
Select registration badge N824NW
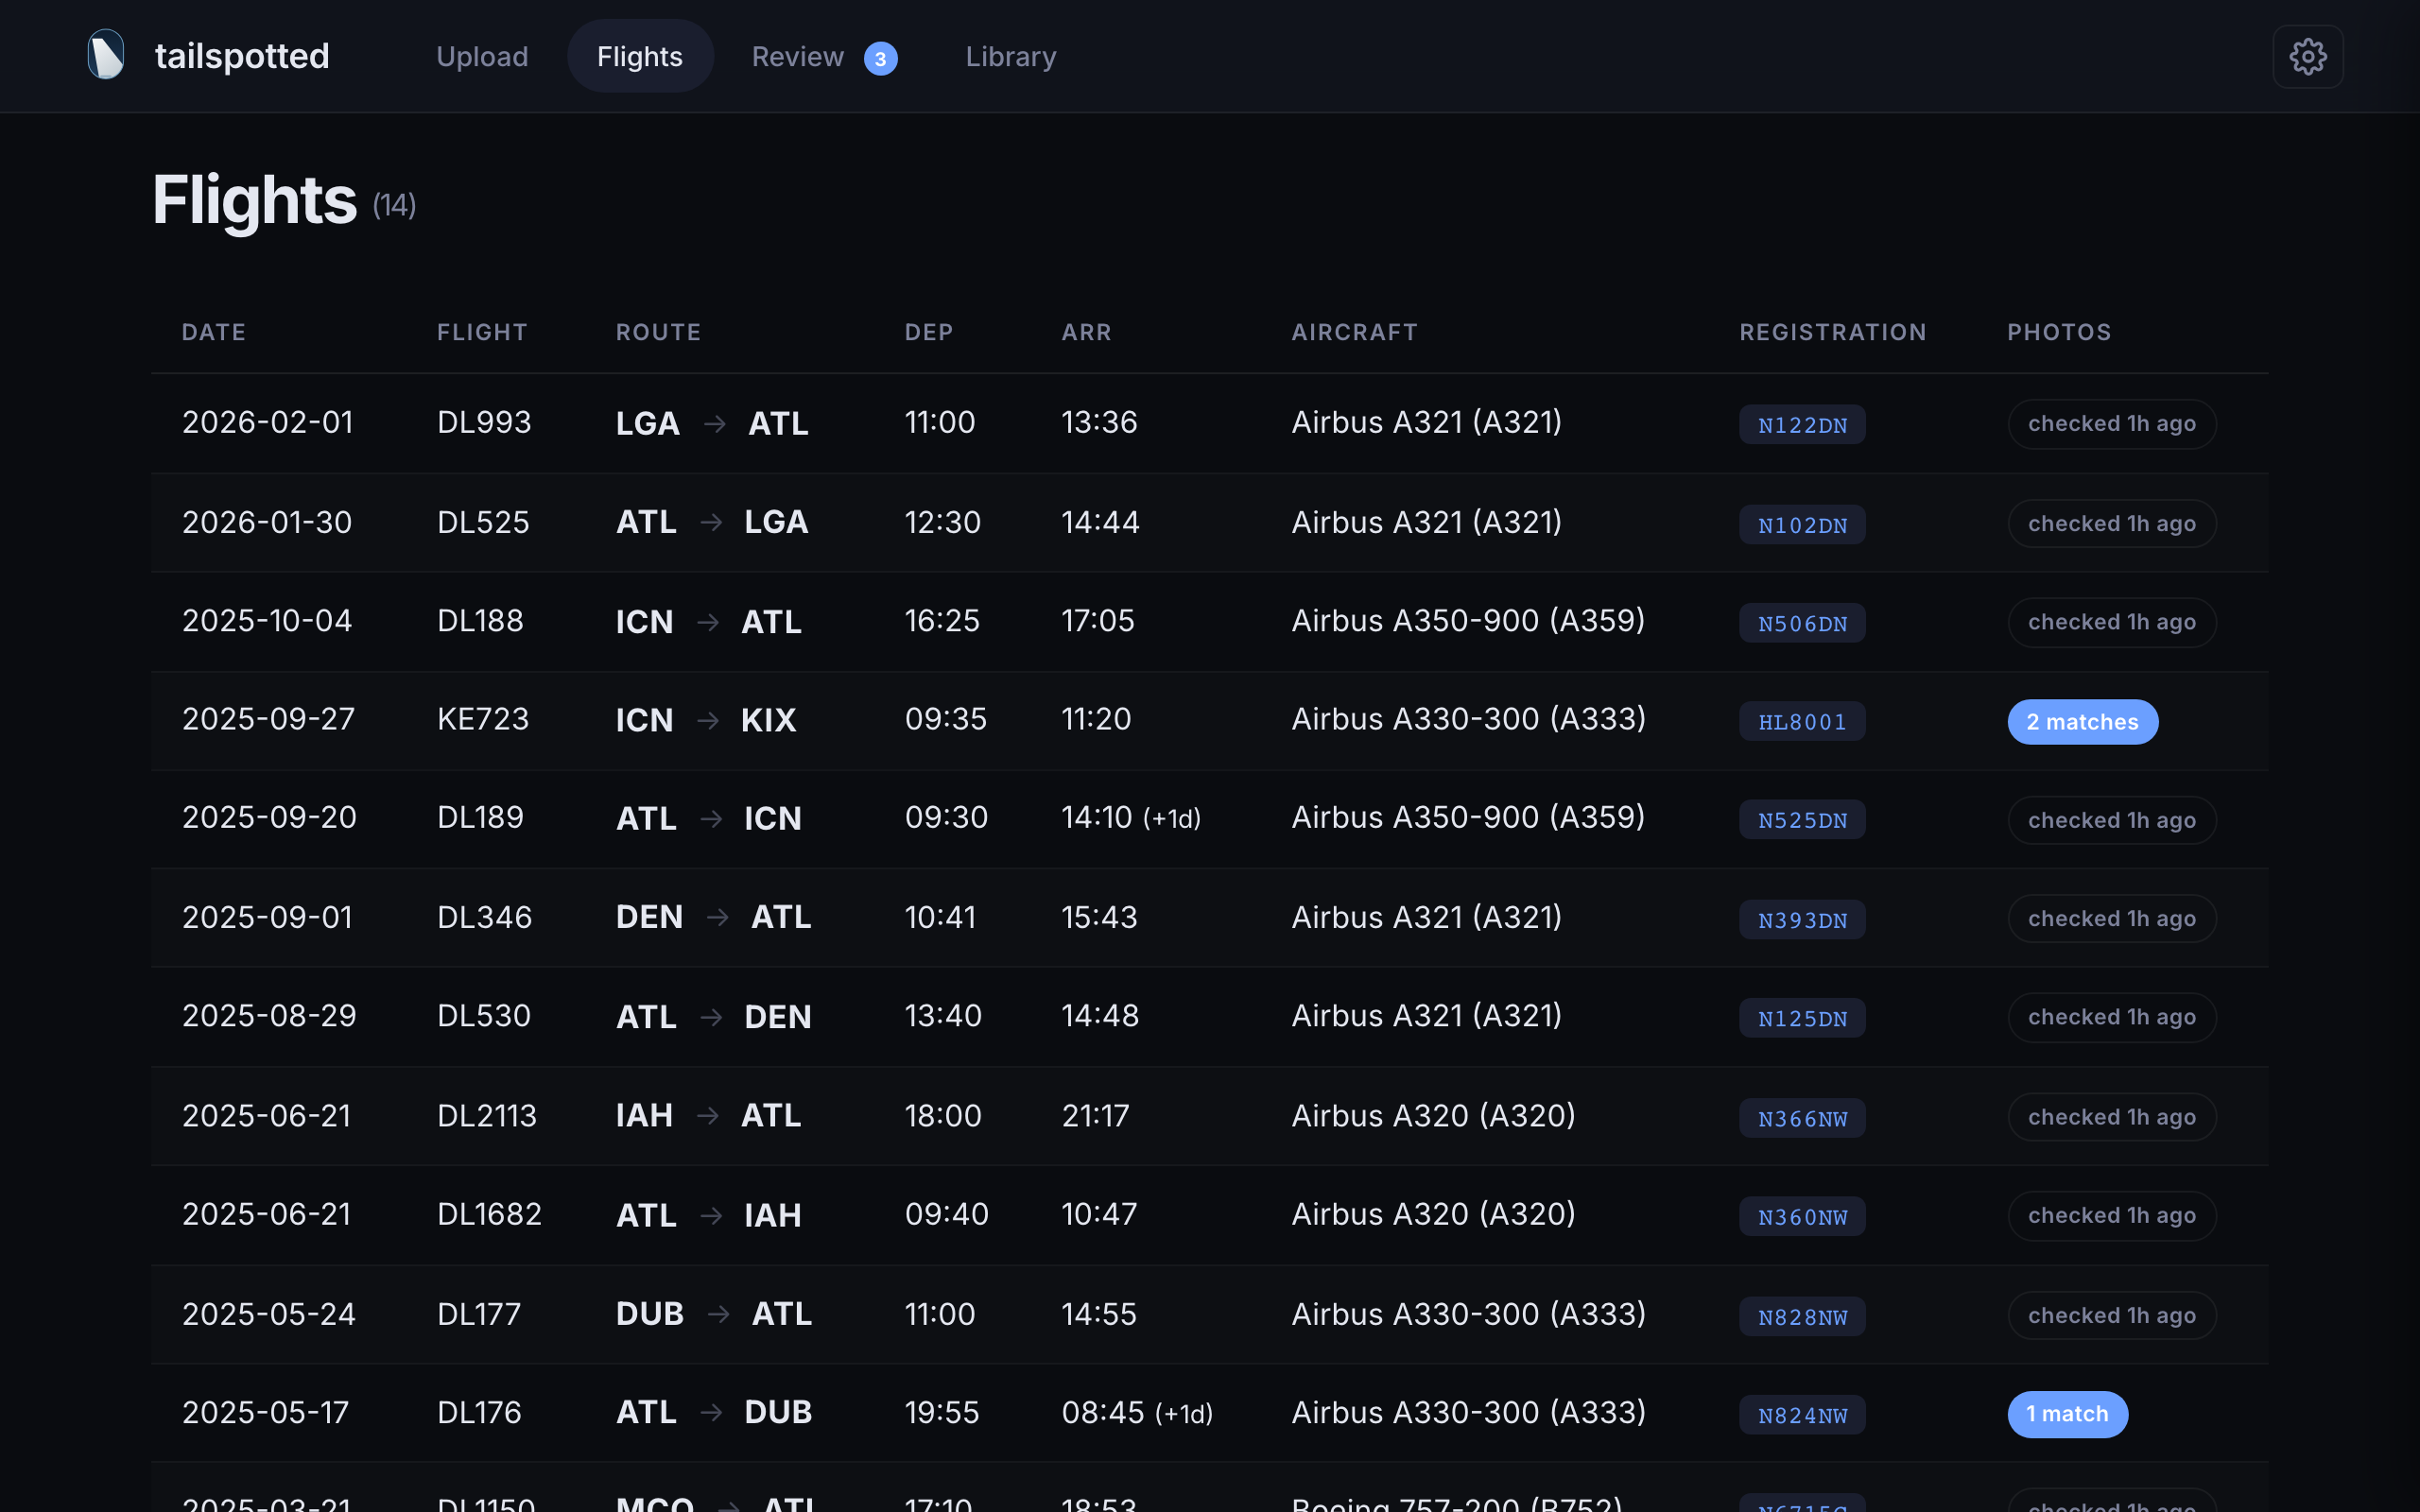(x=1801, y=1415)
